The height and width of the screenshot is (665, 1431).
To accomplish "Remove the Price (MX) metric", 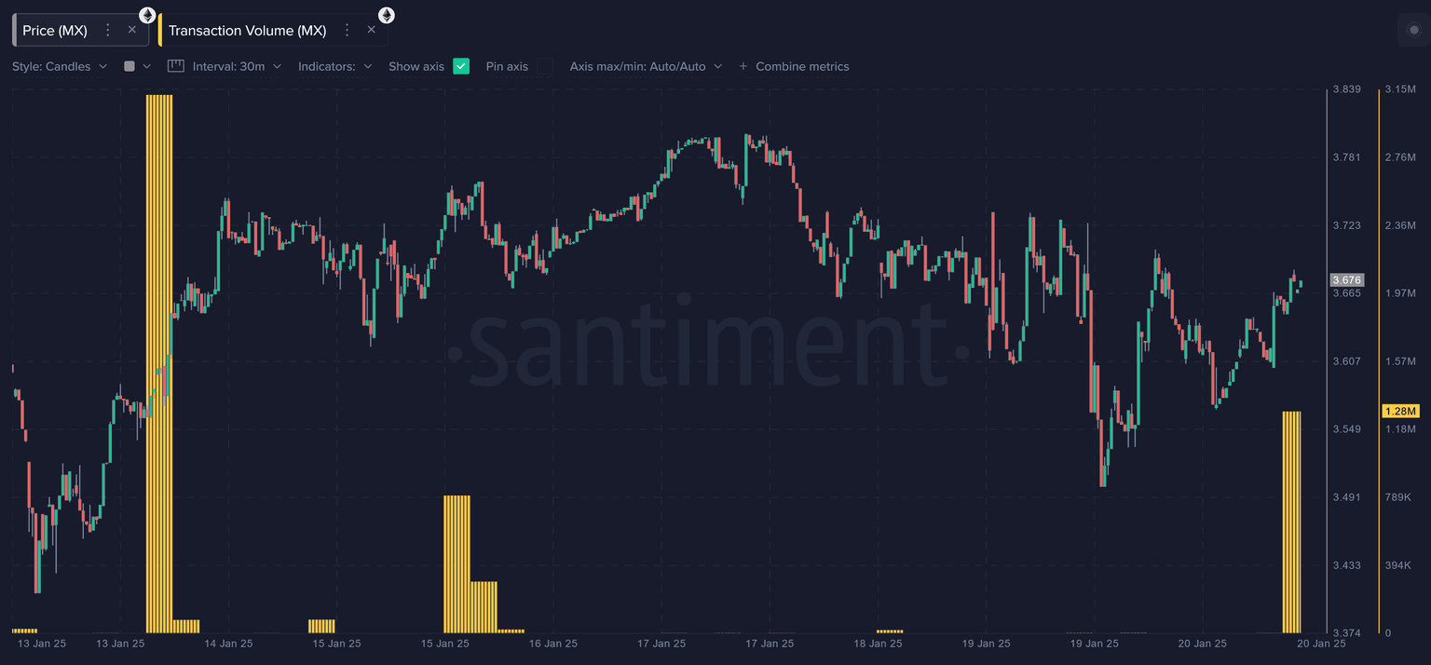I will click(x=132, y=30).
